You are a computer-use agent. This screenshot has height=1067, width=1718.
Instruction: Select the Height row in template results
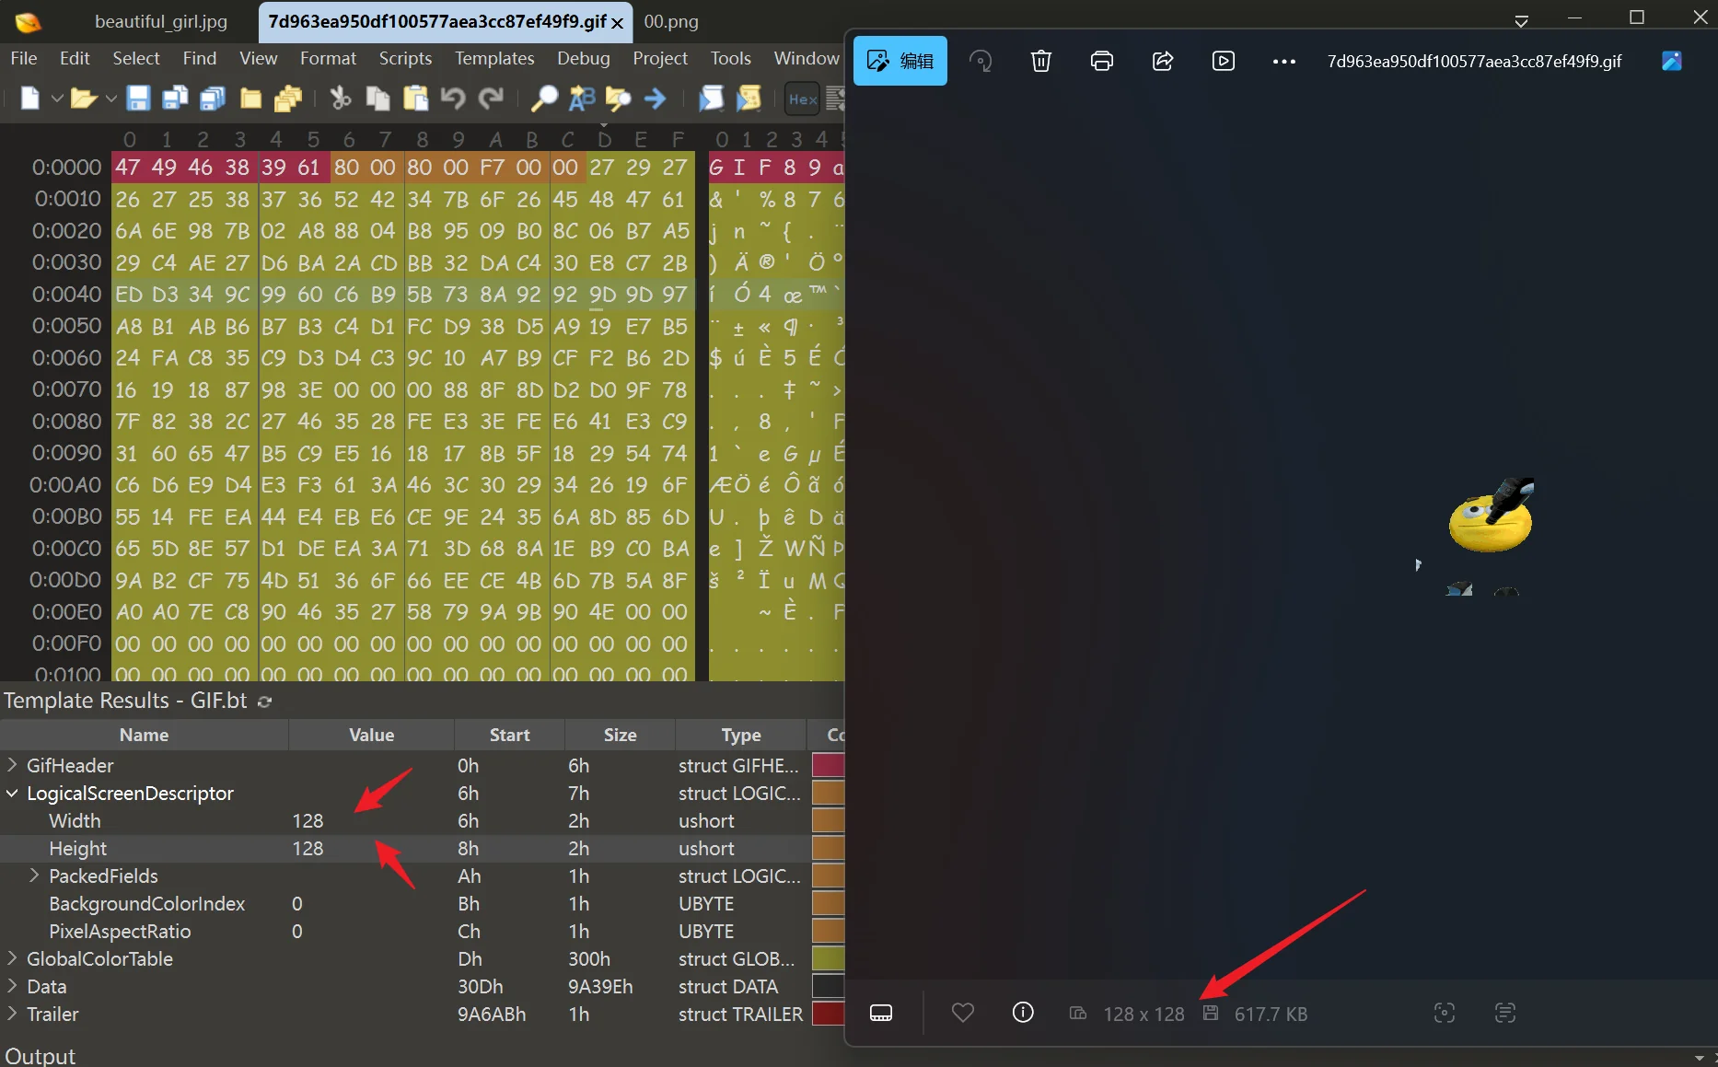pos(78,848)
